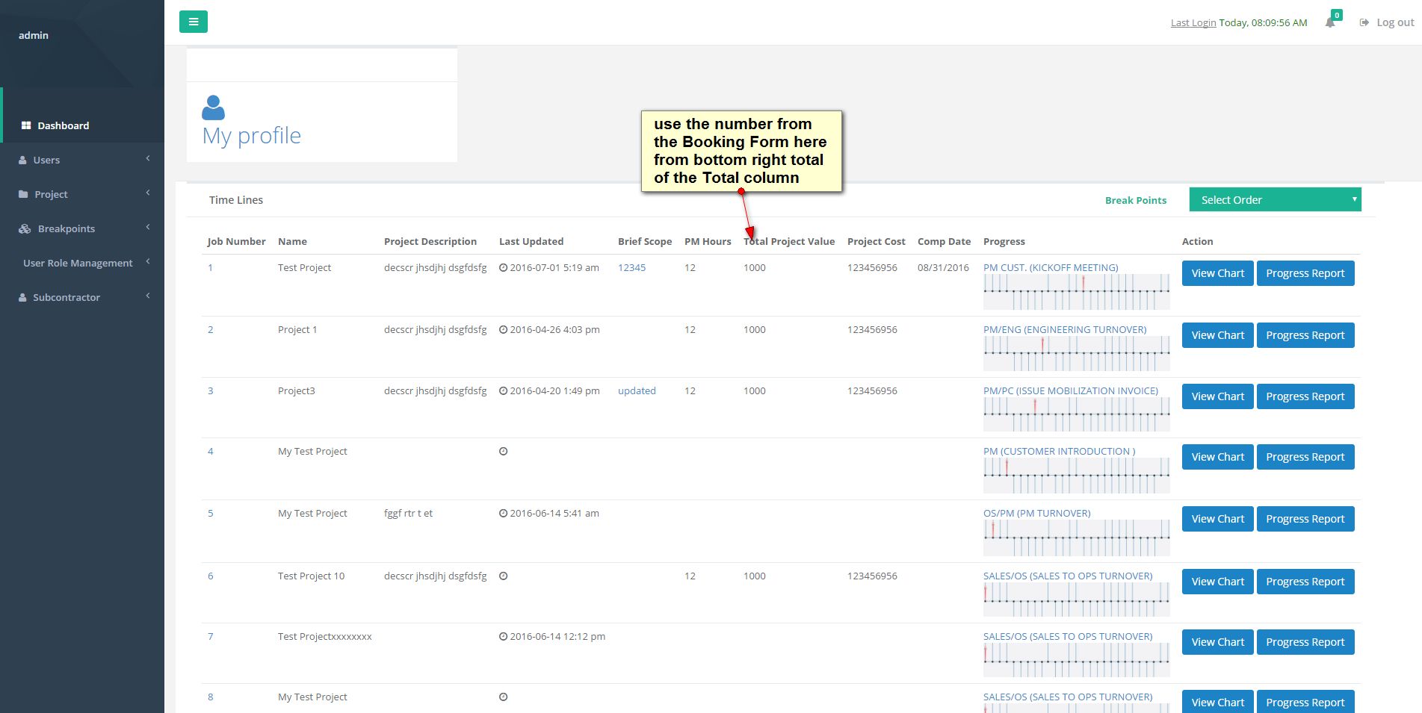This screenshot has width=1422, height=713.
Task: Click the Last Login link
Action: coord(1193,22)
